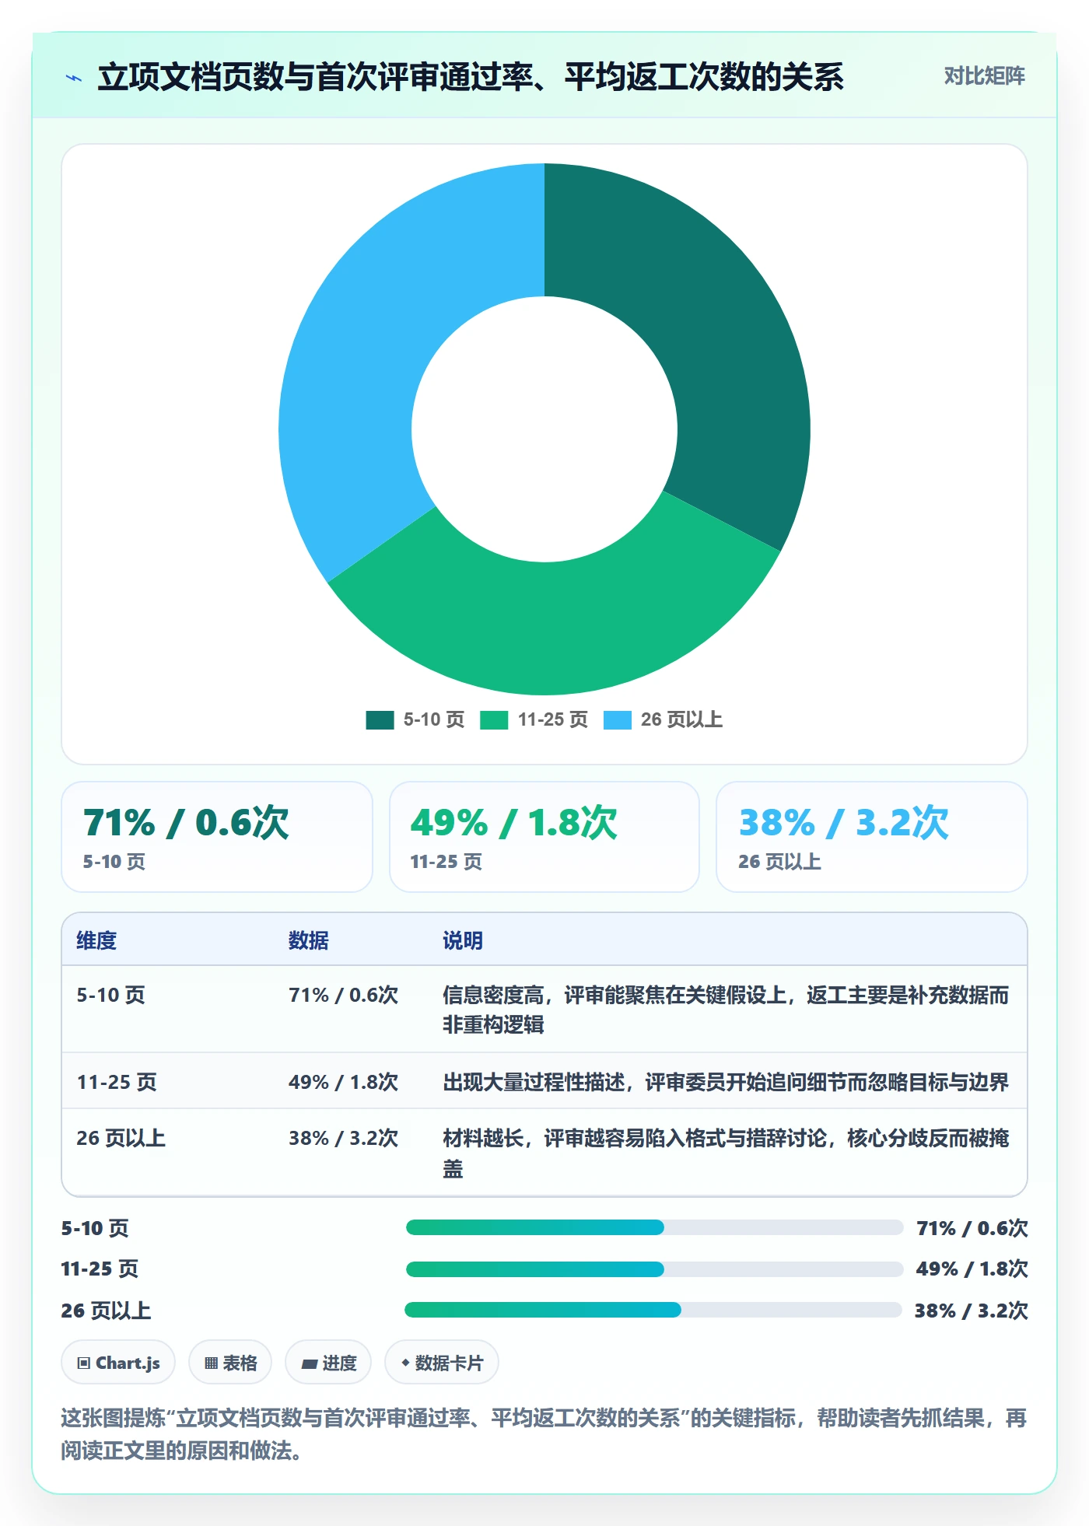Click the 对比矩阵 label in the header

(984, 76)
